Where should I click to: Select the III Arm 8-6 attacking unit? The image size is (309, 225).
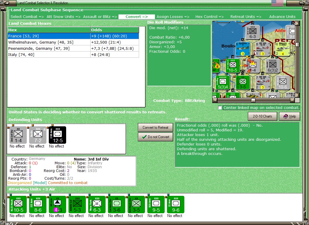coord(38,204)
